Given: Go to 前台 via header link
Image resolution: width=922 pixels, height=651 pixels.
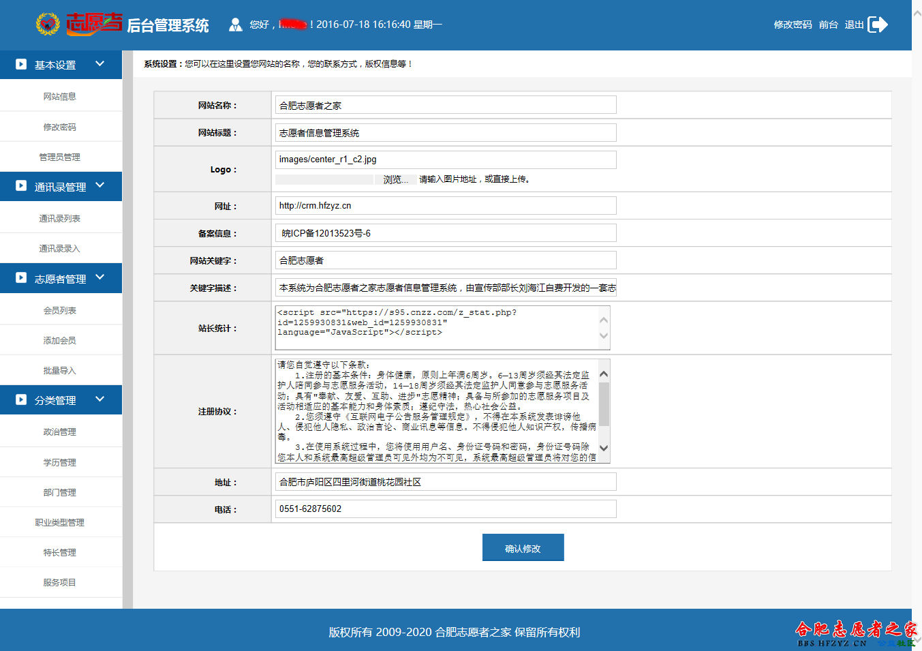Looking at the screenshot, I should [x=828, y=25].
